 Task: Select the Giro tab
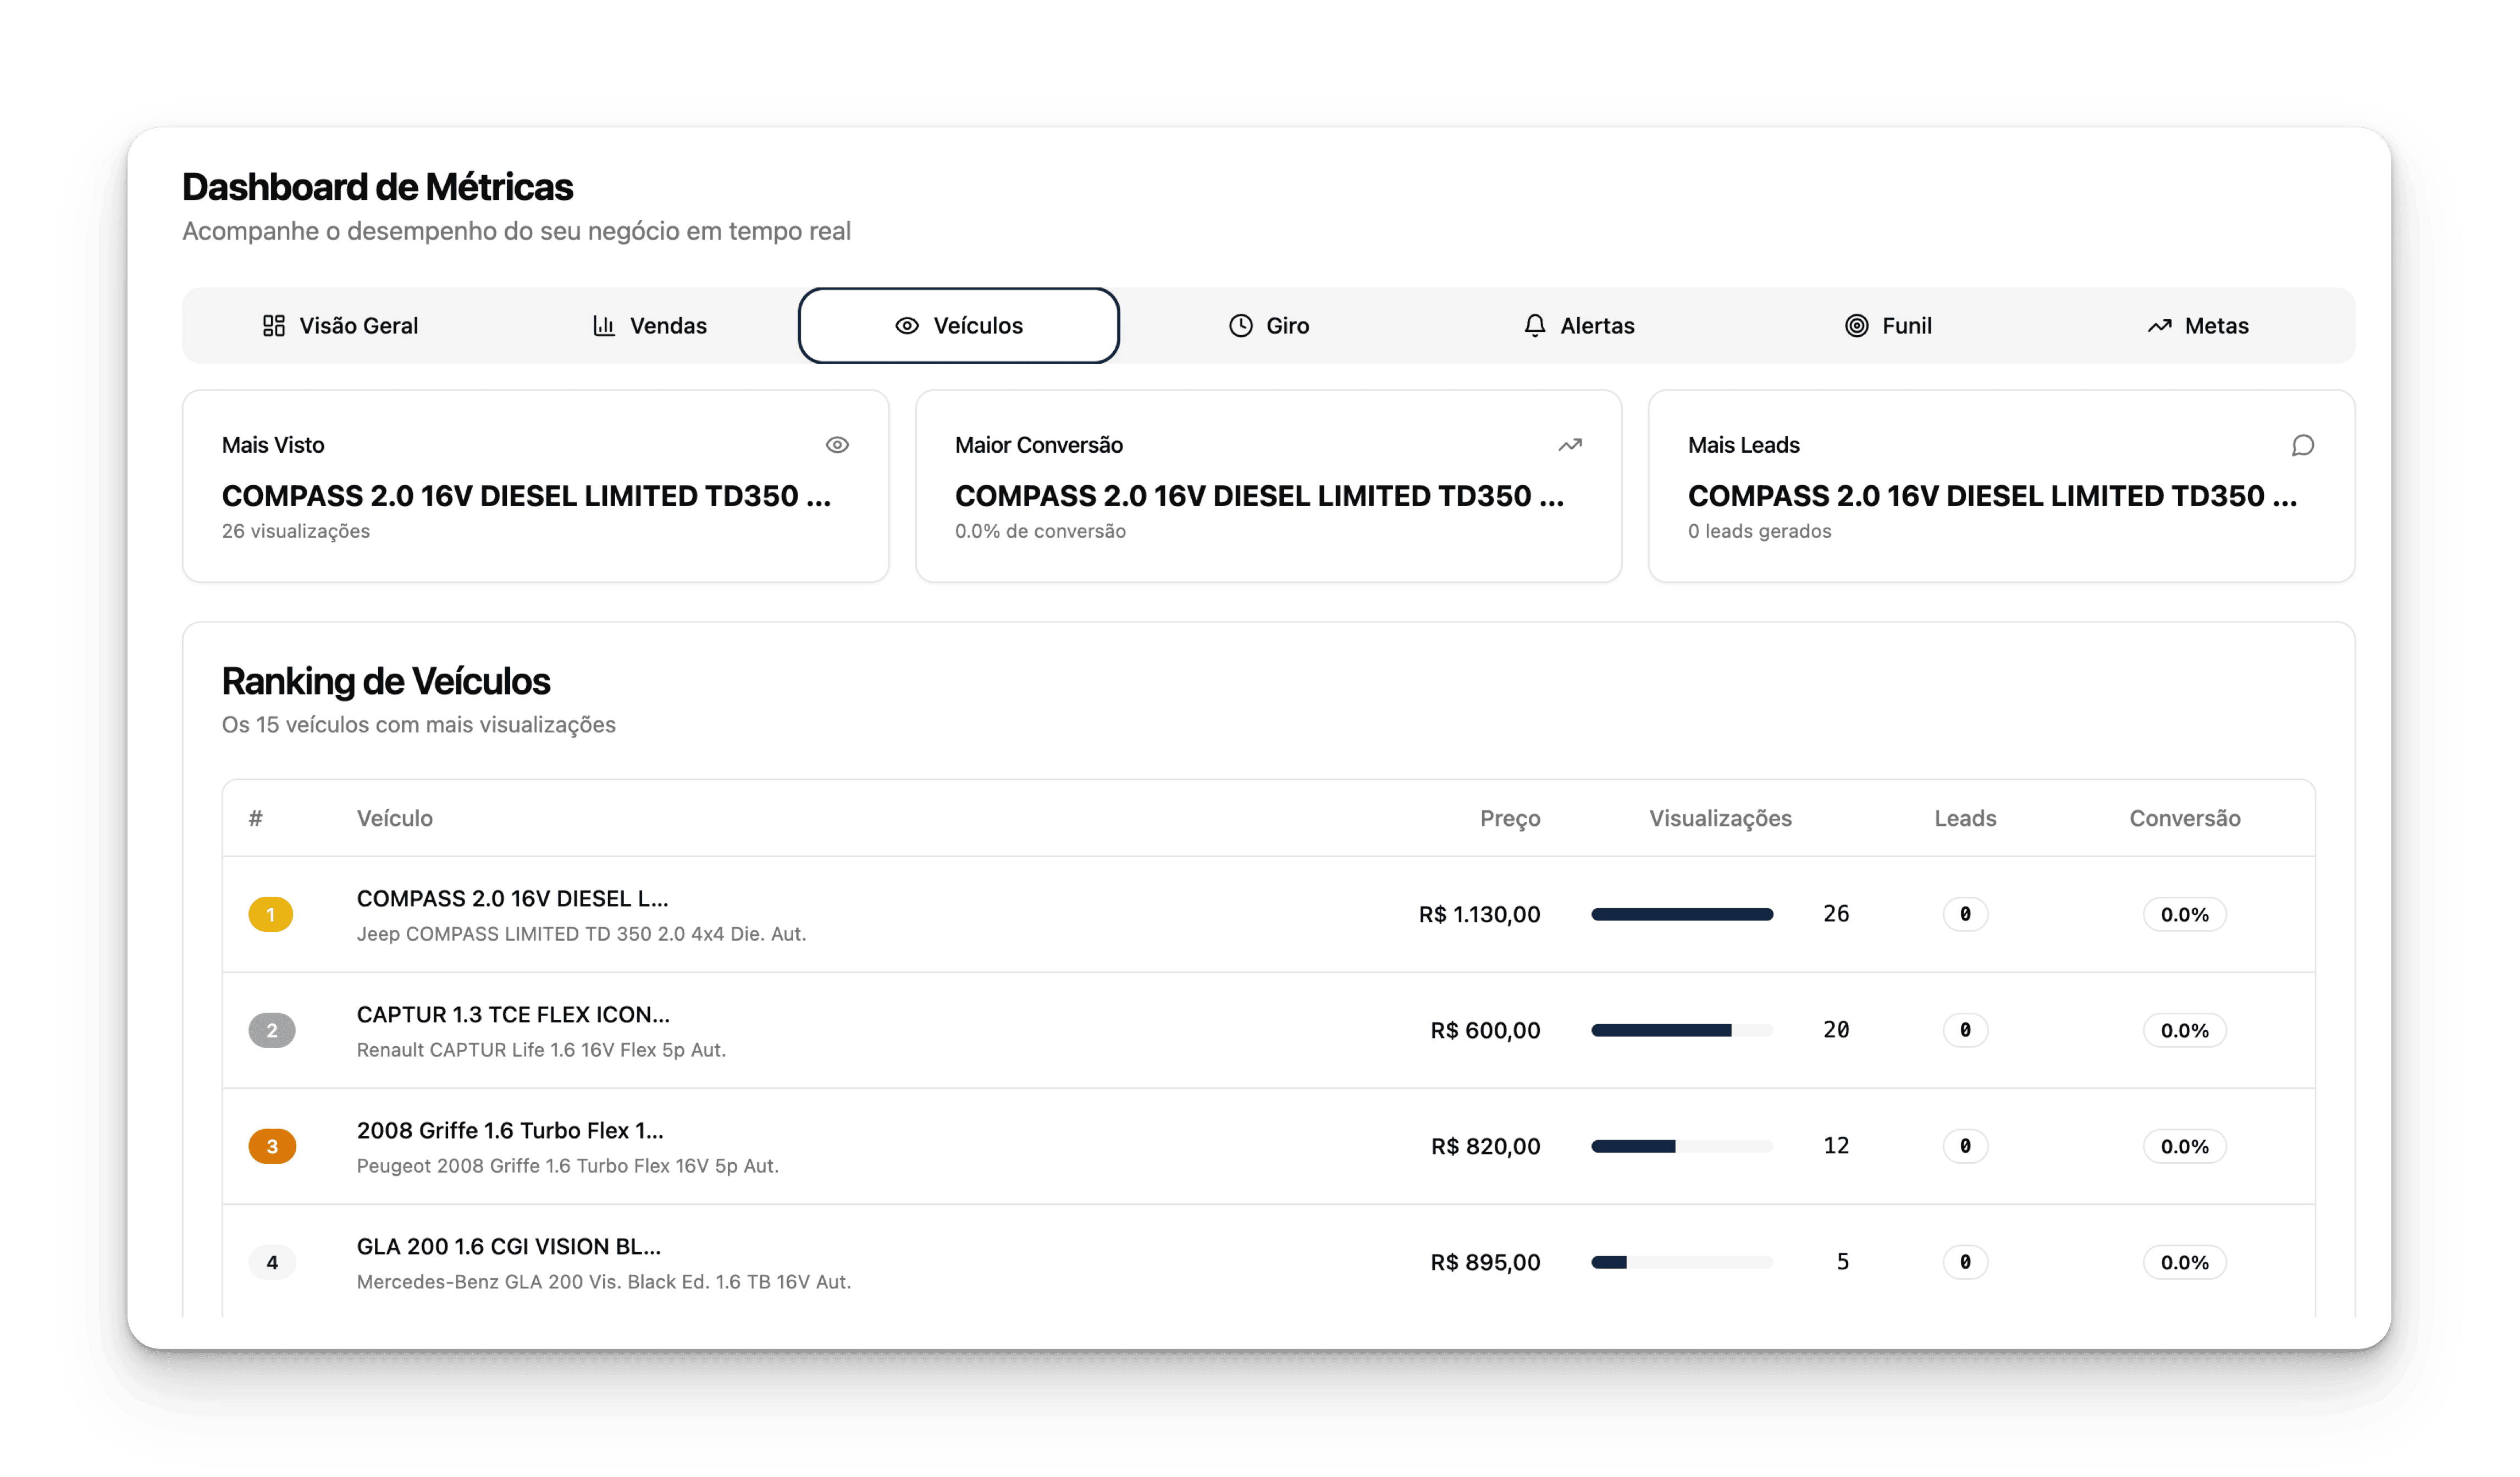click(1268, 326)
